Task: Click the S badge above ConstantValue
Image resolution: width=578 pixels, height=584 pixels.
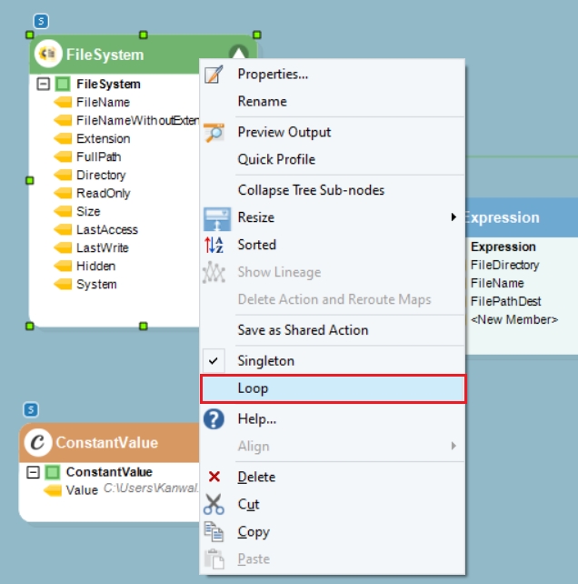Action: [31, 410]
